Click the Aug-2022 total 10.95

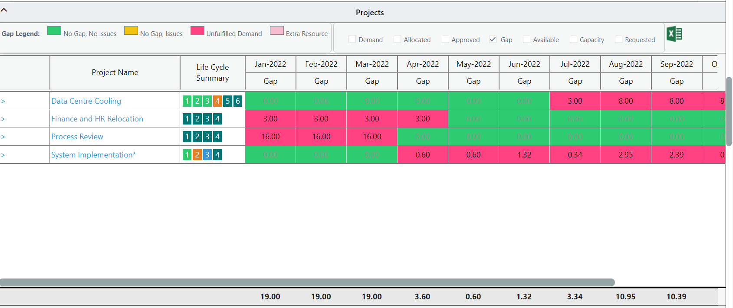click(x=626, y=297)
